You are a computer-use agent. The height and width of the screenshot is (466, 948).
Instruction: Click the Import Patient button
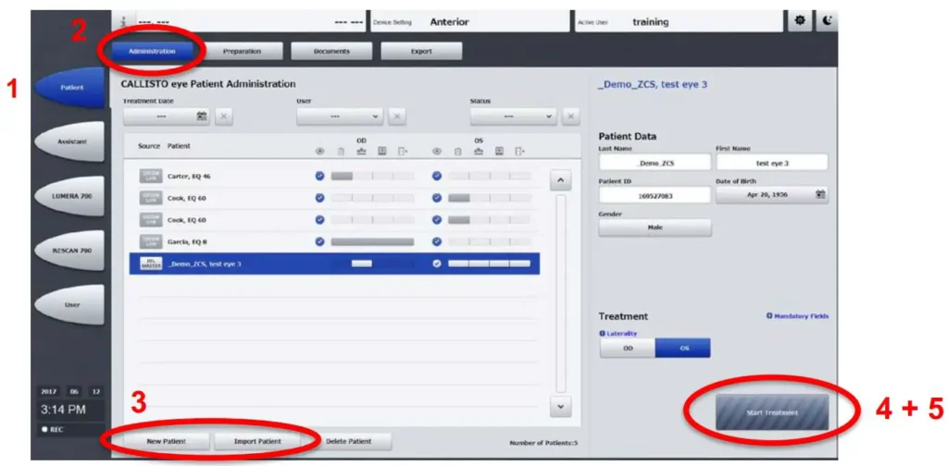click(x=257, y=441)
